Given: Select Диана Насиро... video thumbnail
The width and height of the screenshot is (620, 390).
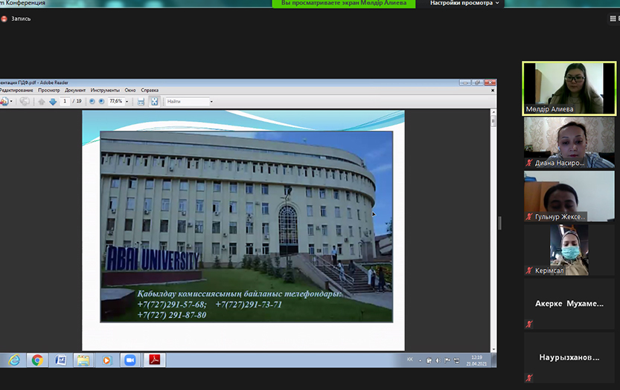Looking at the screenshot, I should [569, 143].
